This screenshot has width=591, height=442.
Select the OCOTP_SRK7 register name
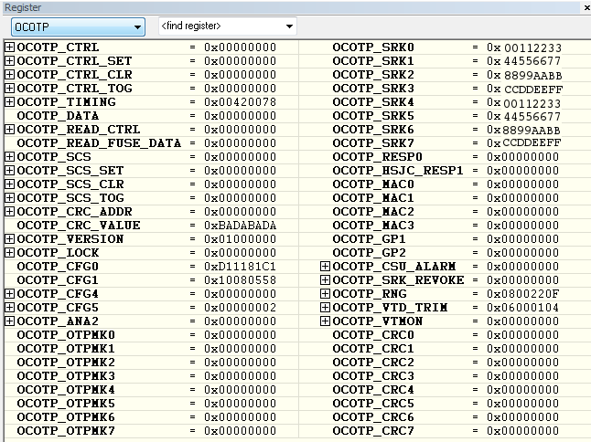(373, 143)
